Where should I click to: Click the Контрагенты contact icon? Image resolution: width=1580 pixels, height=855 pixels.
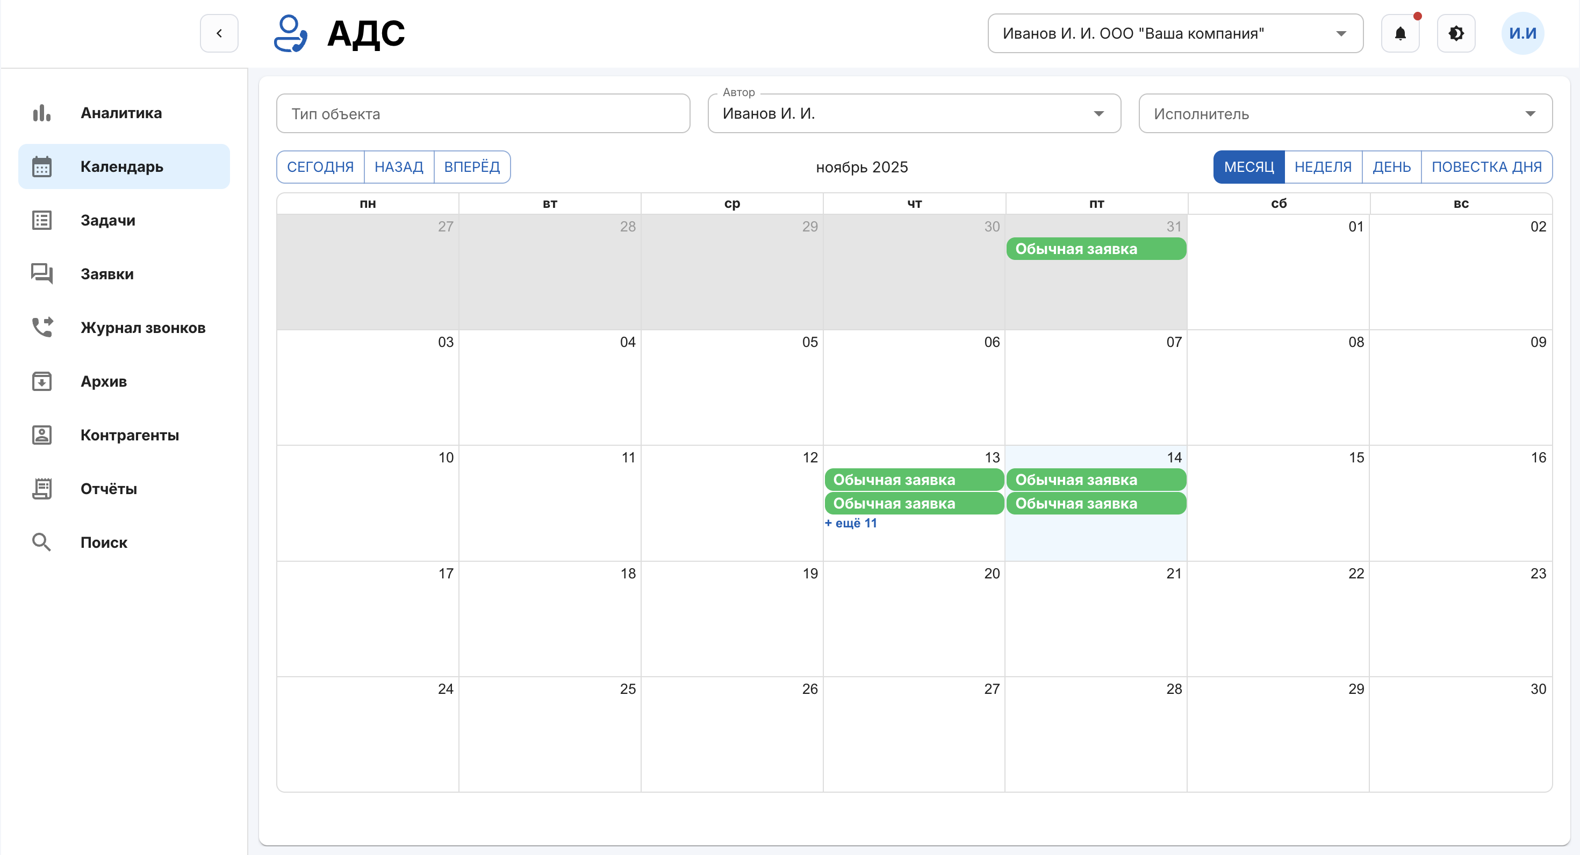[42, 435]
